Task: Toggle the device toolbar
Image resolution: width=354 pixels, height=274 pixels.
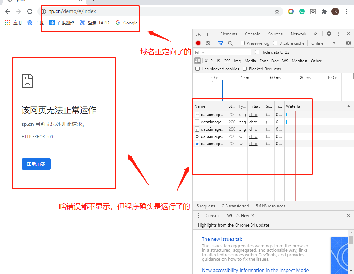Action: (x=208, y=34)
